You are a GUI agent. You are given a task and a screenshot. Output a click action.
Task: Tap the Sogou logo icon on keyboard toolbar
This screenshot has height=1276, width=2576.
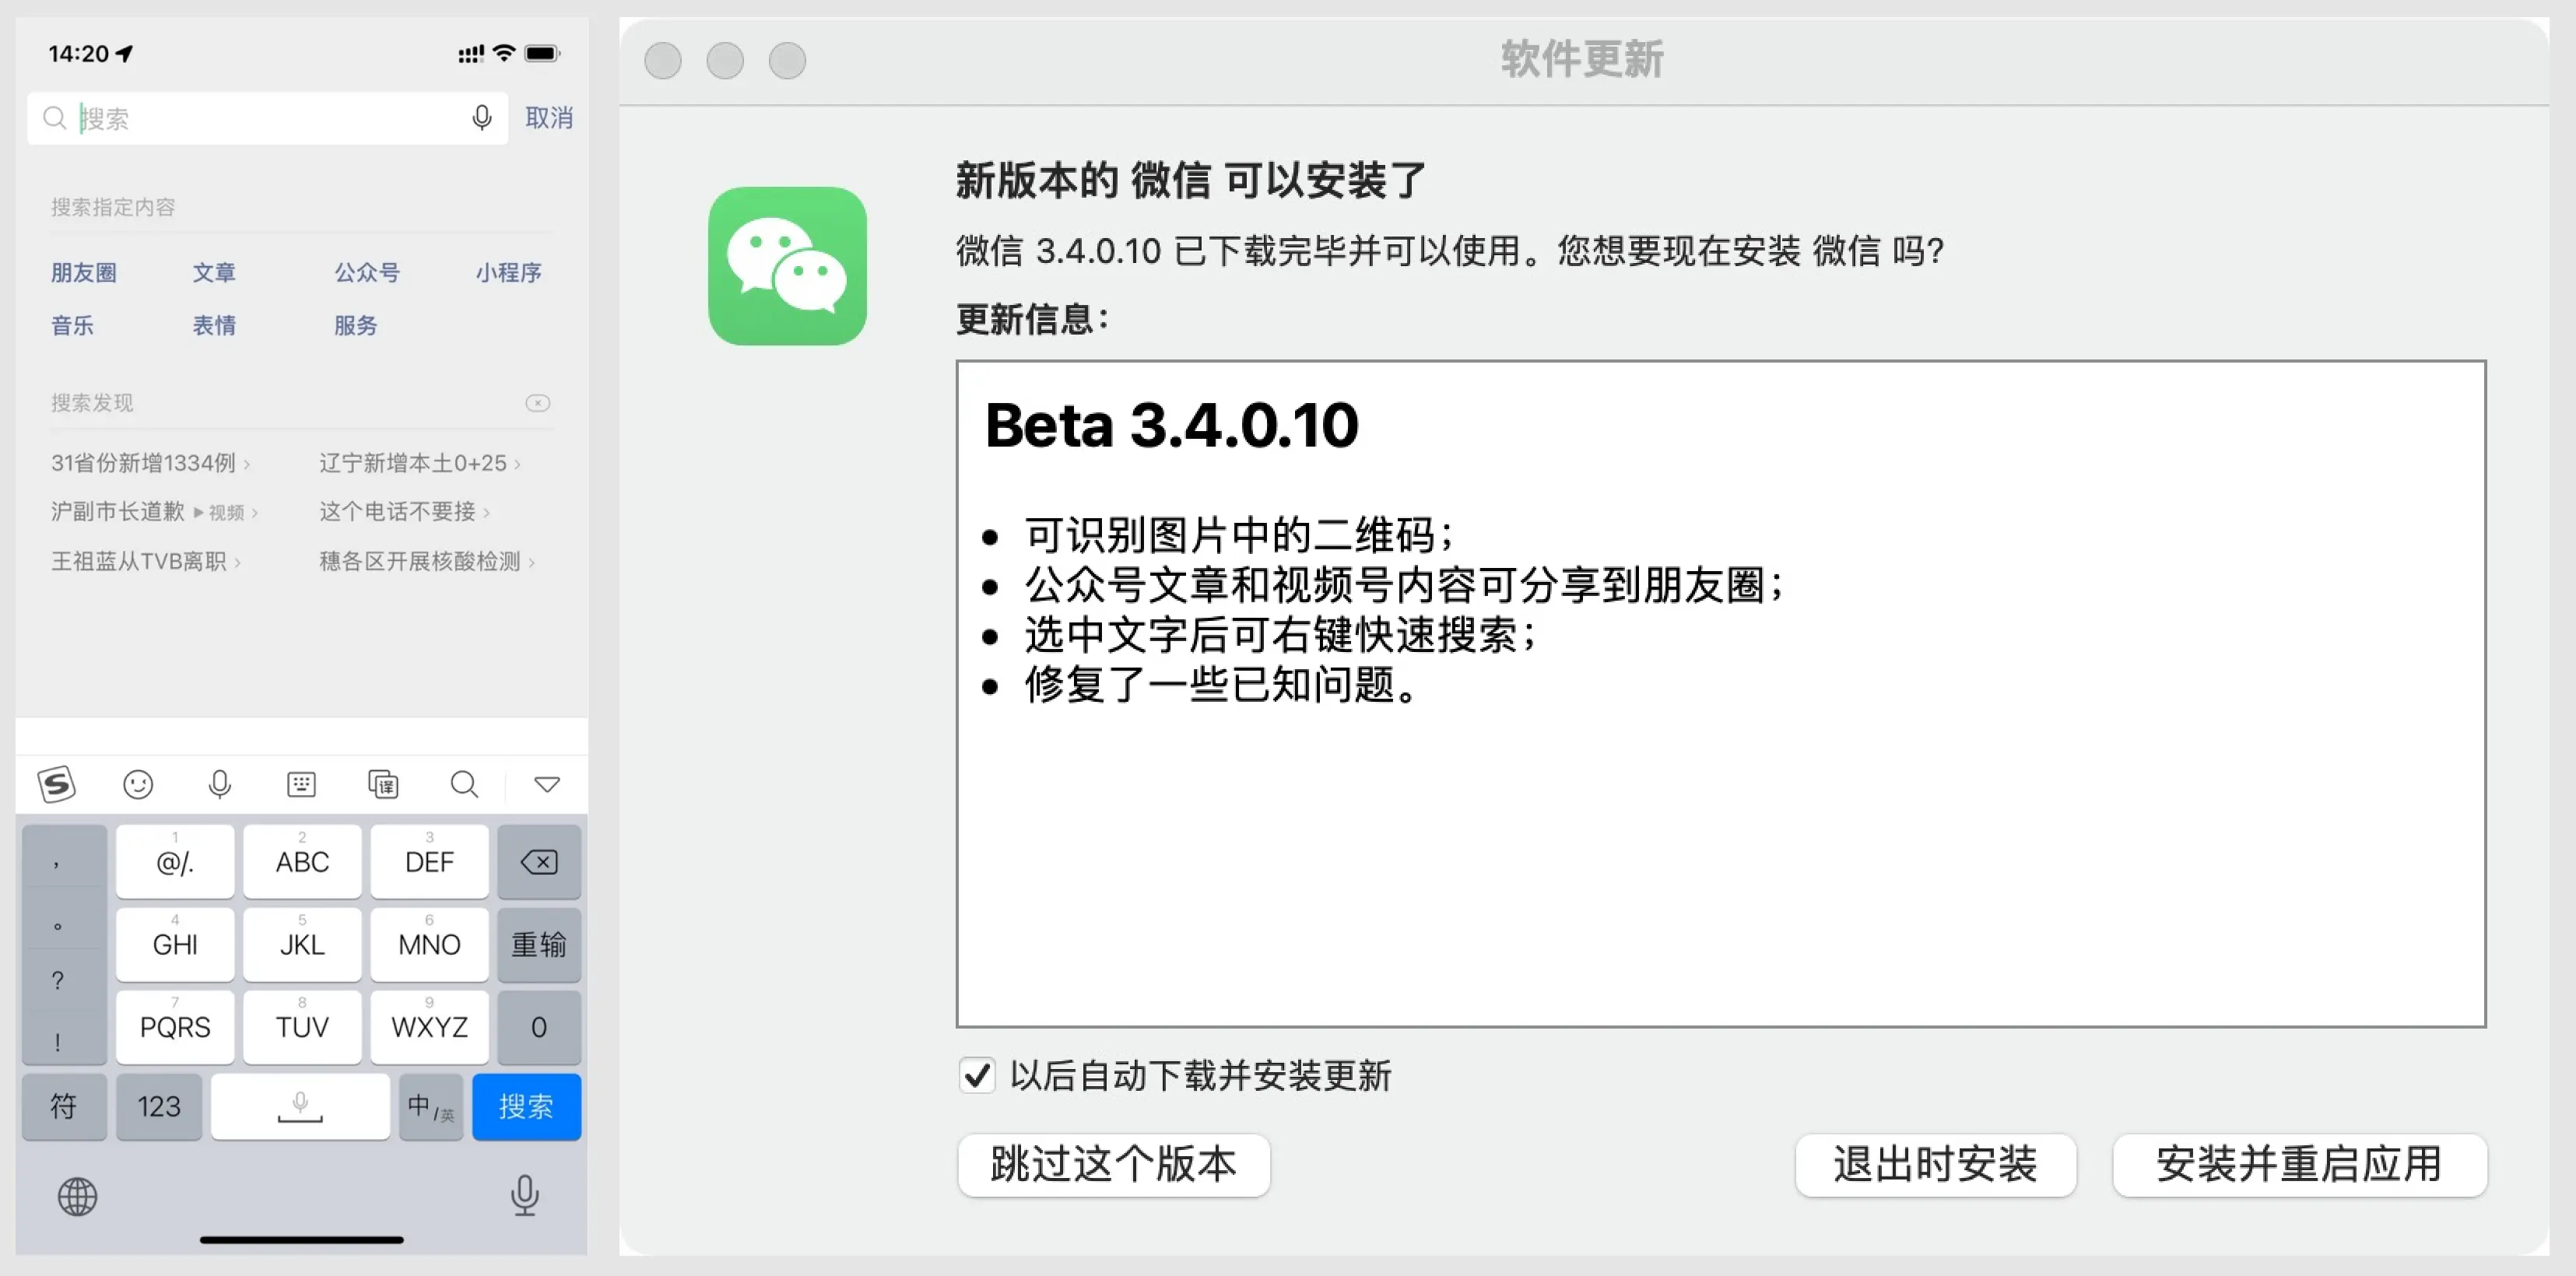tap(57, 785)
